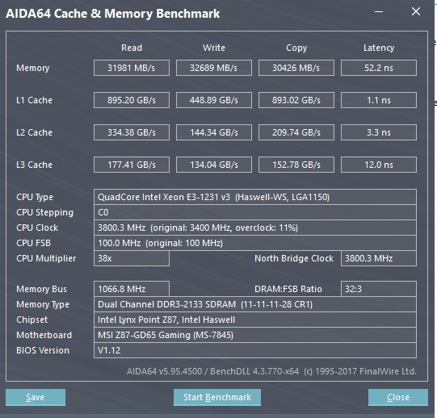
Task: Click the BIOS Version label
Action: click(43, 350)
